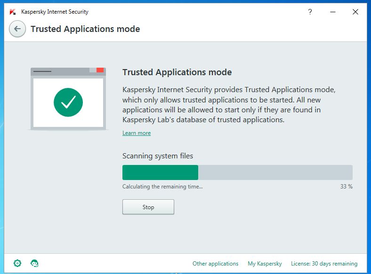Image resolution: width=371 pixels, height=274 pixels.
Task: Open Support via the headset face icon
Action: pyautogui.click(x=34, y=263)
